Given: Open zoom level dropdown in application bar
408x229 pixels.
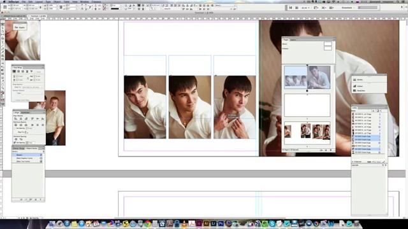Looking at the screenshot, I should 305,8.
